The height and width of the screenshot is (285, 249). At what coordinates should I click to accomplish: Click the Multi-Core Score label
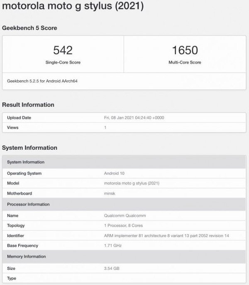(x=185, y=62)
